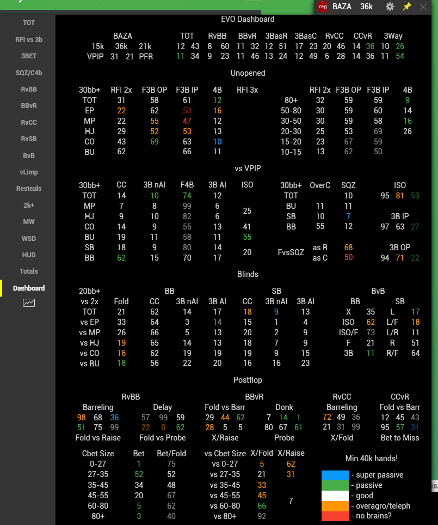Click the vs BU row label
438x525 pixels.
pos(90,364)
